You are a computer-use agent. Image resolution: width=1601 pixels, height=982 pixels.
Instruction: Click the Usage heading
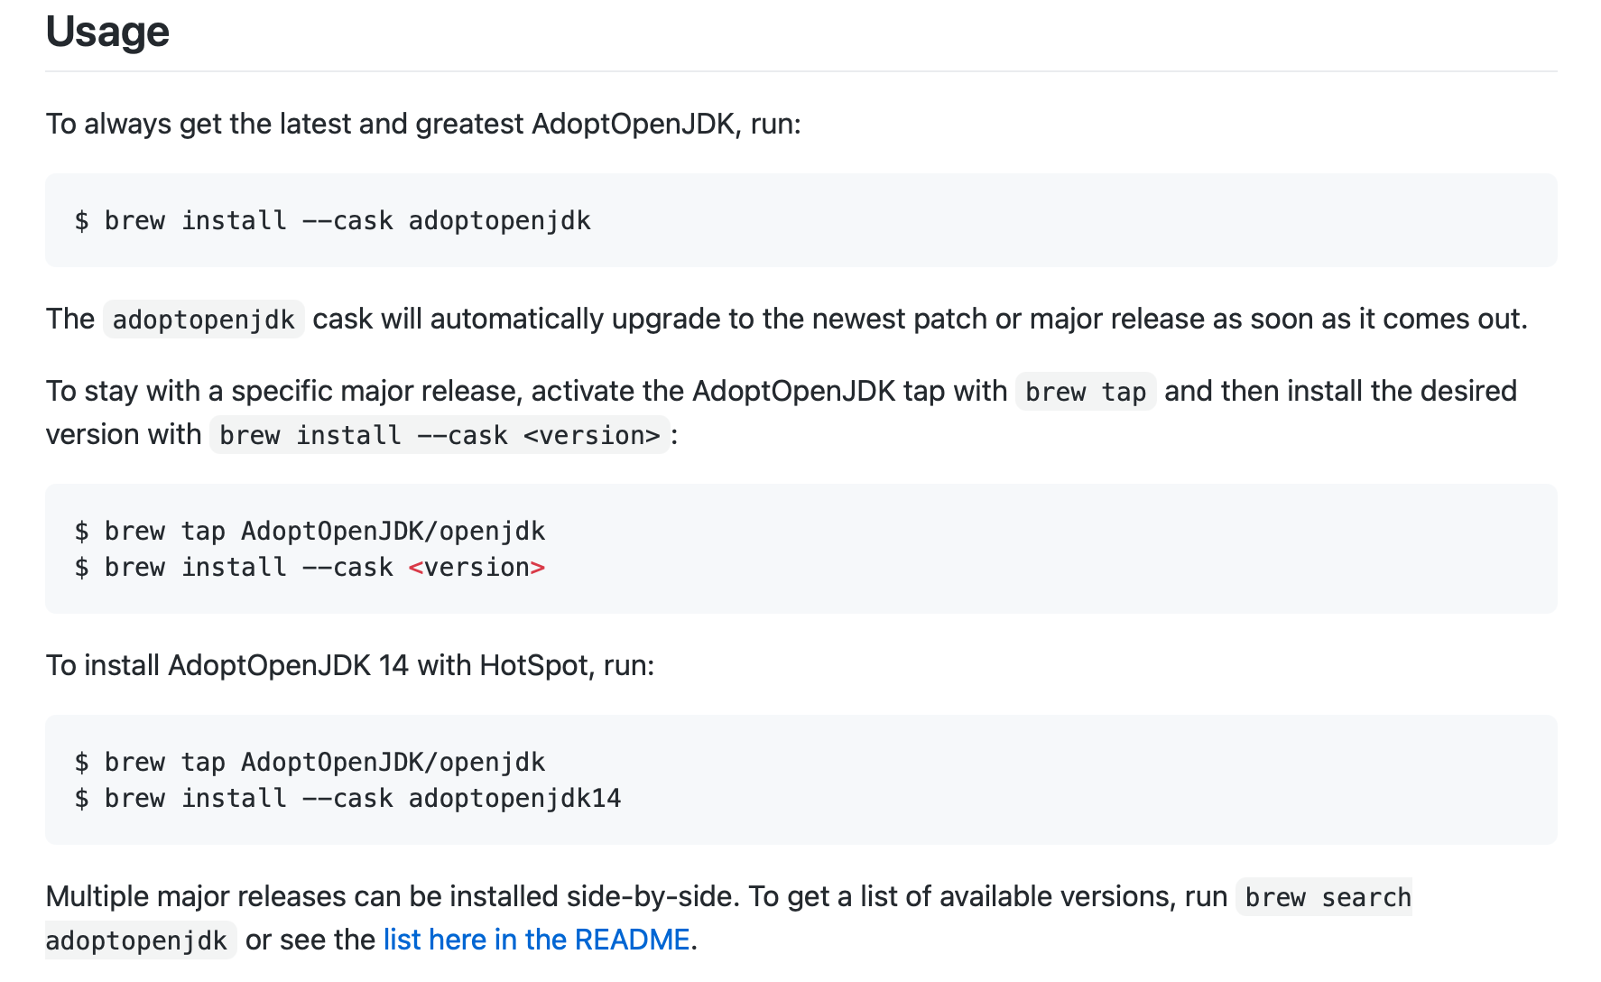click(107, 32)
